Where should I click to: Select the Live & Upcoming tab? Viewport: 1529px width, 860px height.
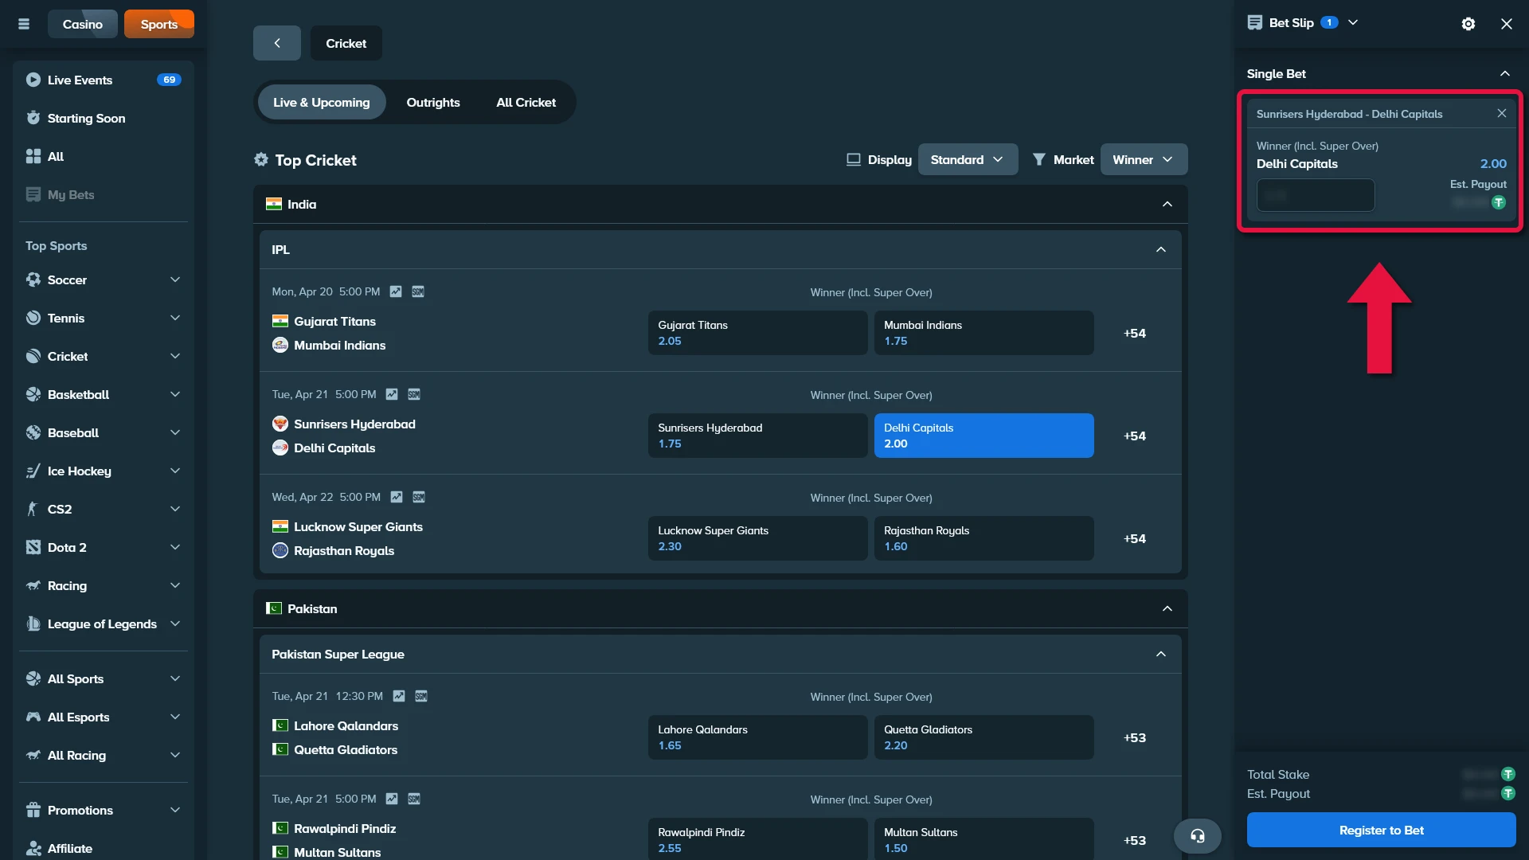[322, 102]
